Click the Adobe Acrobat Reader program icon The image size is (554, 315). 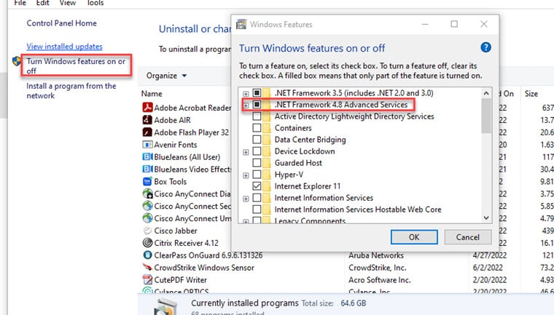(x=147, y=107)
